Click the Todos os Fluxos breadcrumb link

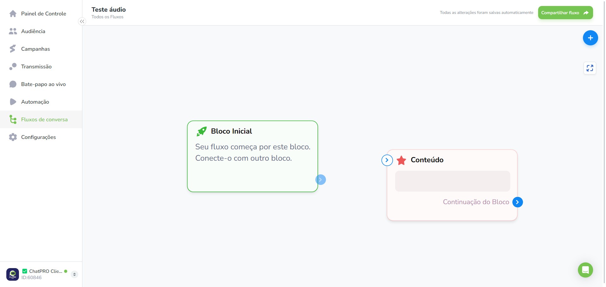click(x=107, y=17)
